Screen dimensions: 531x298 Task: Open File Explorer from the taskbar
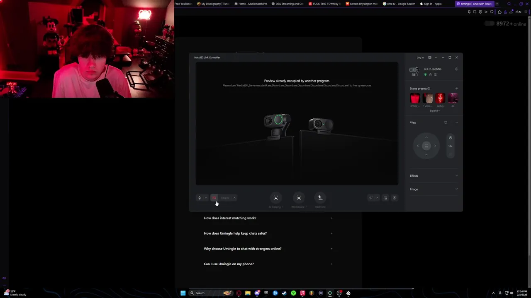[x=248, y=293]
